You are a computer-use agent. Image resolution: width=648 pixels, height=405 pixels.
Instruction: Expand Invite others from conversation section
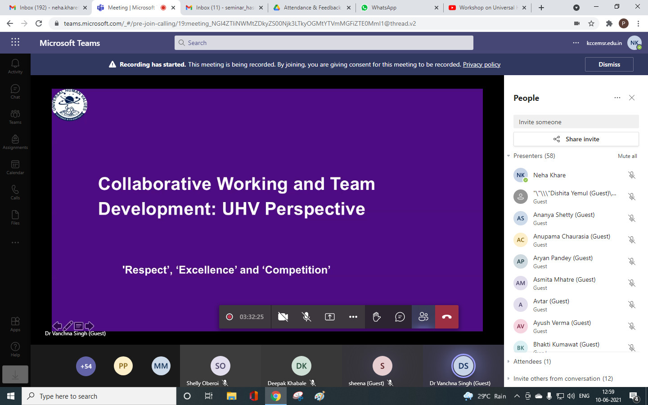[x=562, y=378]
